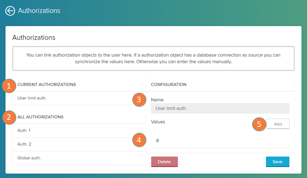Click orange marker number 4
This screenshot has width=307, height=178.
(139, 140)
